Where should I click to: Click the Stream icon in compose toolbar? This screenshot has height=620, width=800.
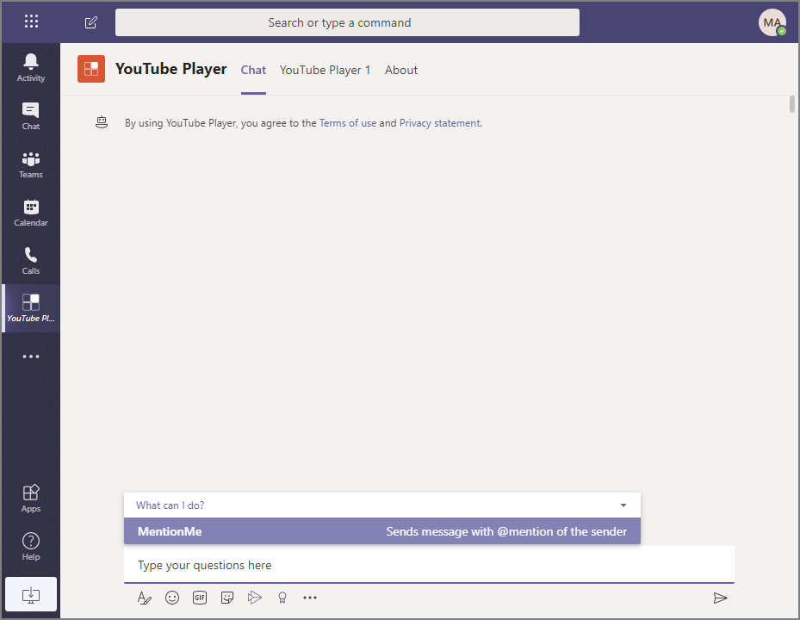tap(255, 598)
